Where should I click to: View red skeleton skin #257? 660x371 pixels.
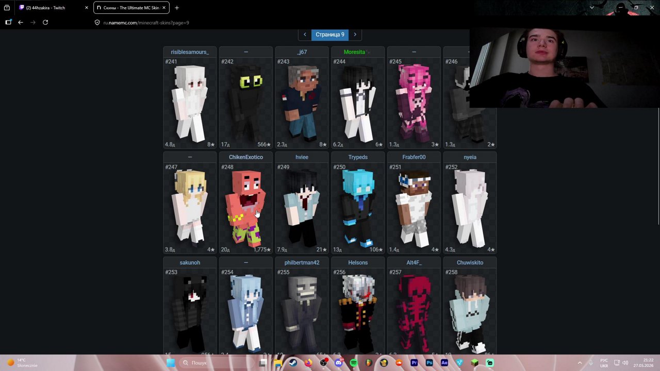coord(414,312)
